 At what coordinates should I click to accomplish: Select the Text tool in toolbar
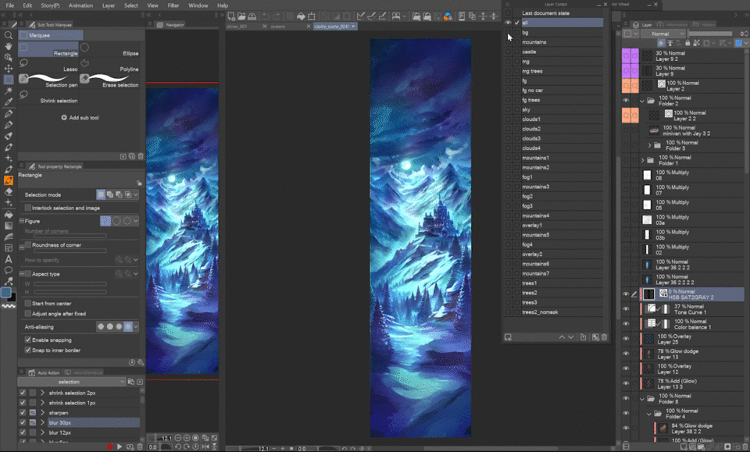(x=9, y=259)
